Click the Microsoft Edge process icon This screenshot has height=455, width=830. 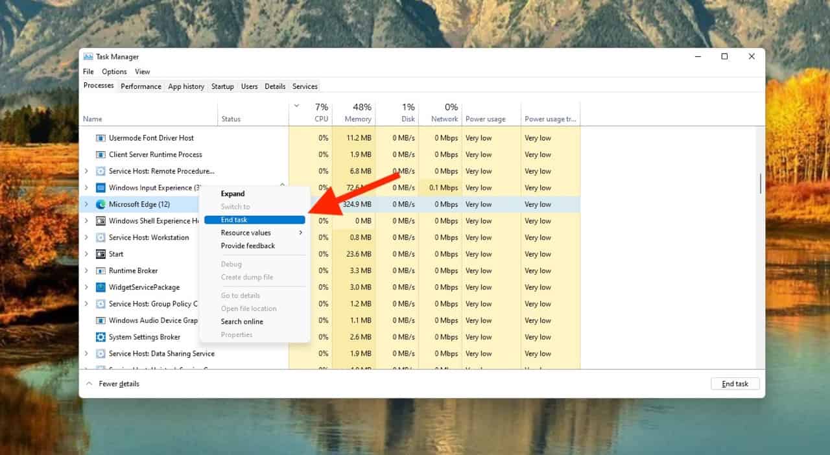pos(101,204)
